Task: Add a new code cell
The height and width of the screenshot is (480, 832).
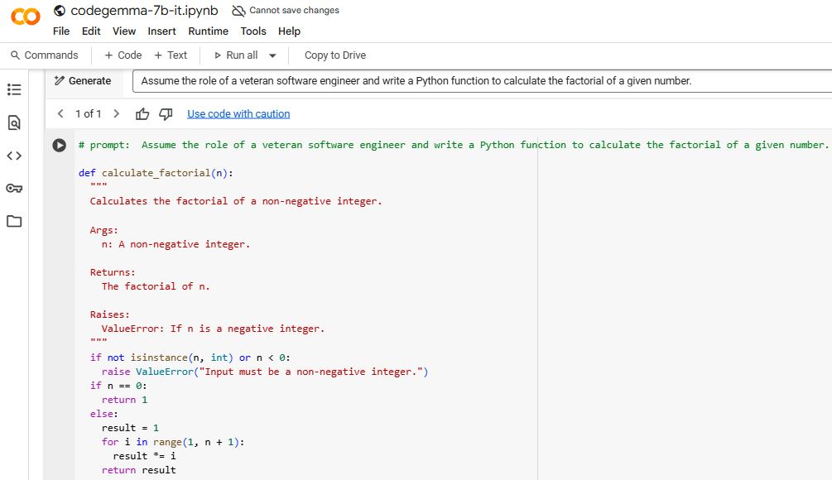Action: (122, 55)
